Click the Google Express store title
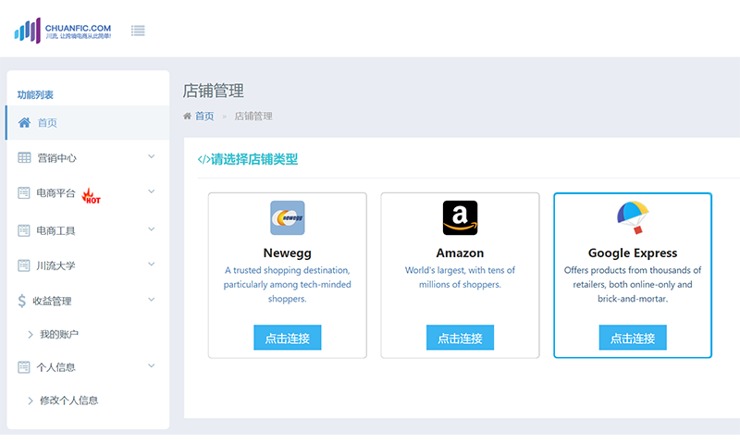 [x=633, y=253]
